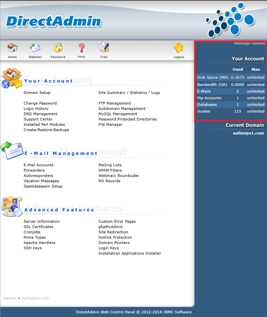Manage SSH Keys

(x=32, y=248)
